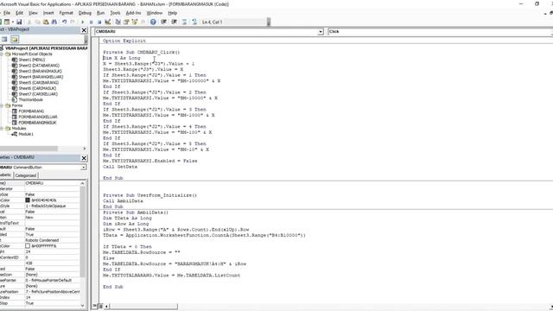Screen dimensions: 553x311
Task: Open Properties Window via toolbar icon
Action: point(126,22)
